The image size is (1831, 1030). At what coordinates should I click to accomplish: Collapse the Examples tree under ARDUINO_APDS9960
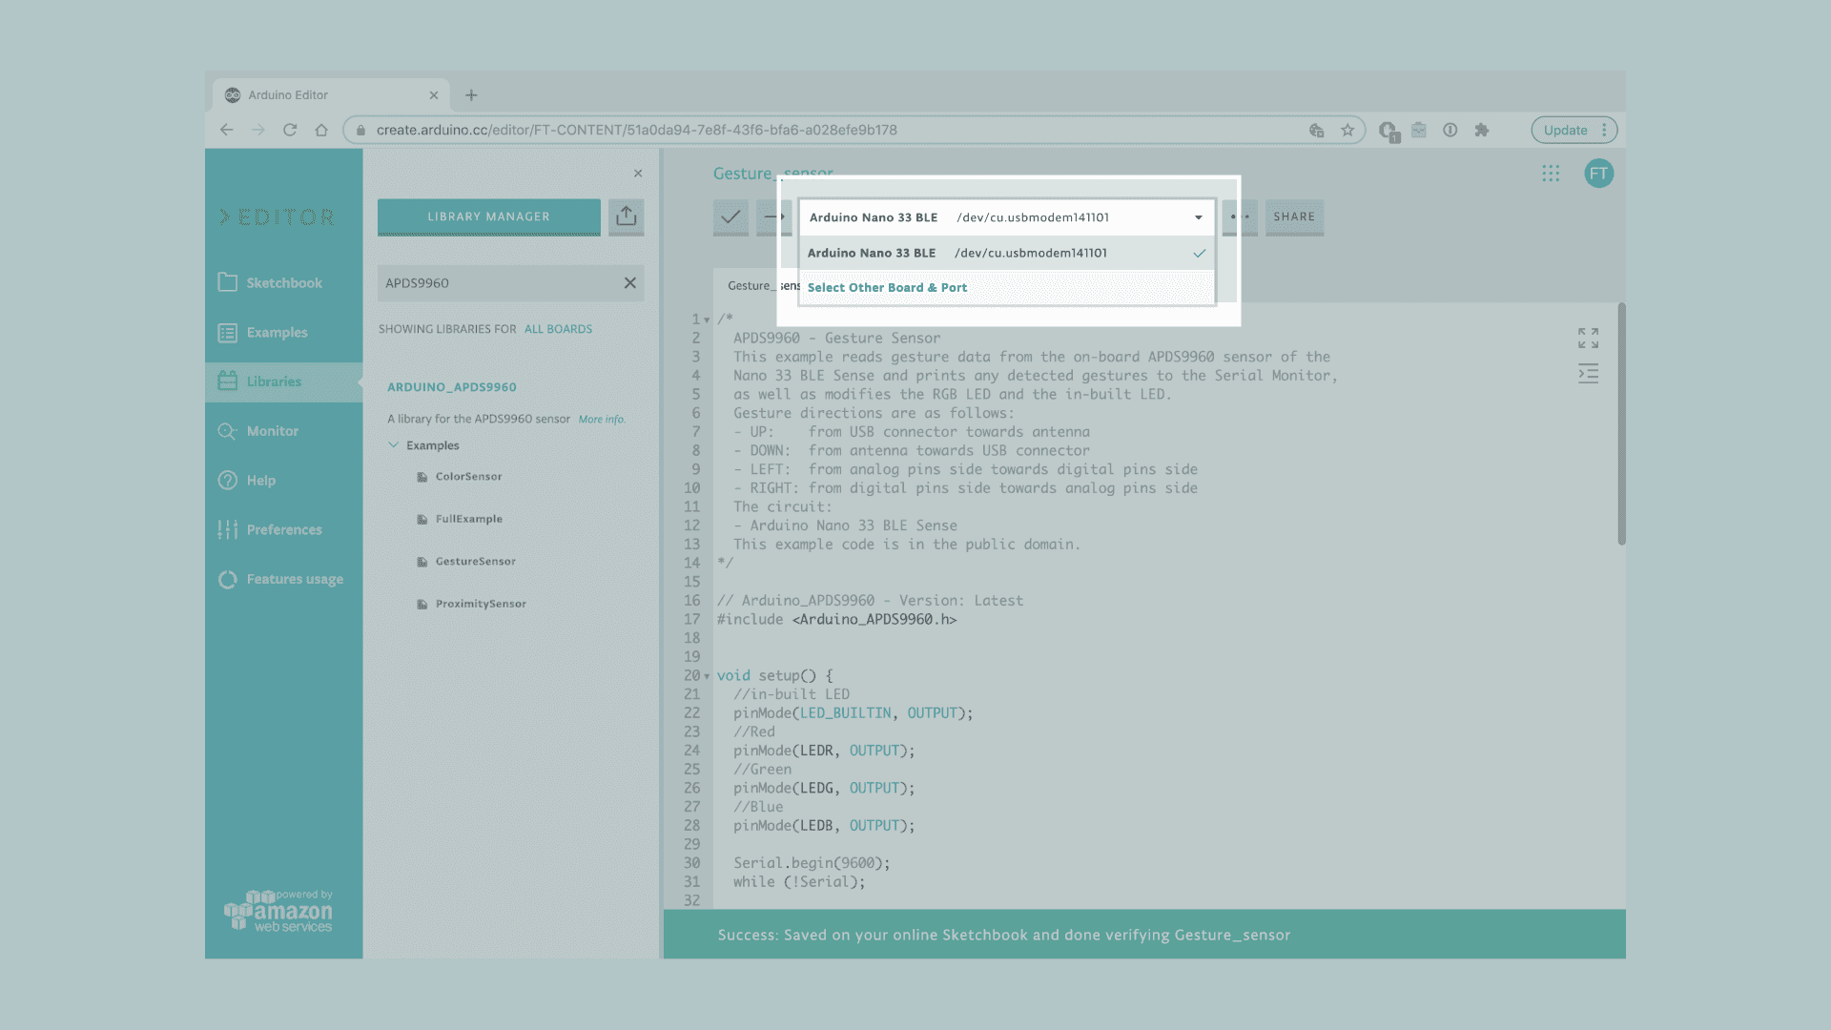tap(393, 445)
